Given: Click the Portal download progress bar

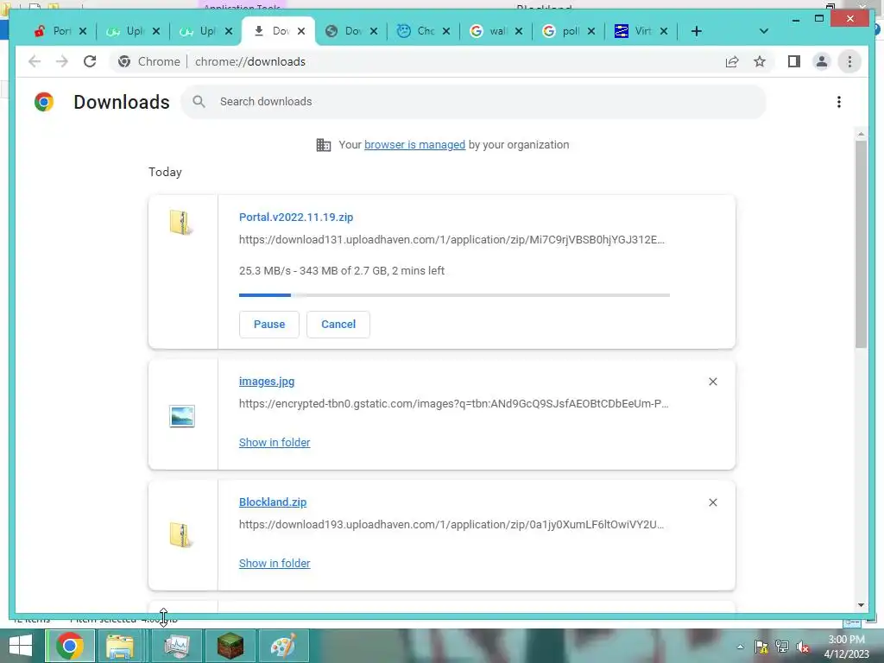Looking at the screenshot, I should pos(454,295).
